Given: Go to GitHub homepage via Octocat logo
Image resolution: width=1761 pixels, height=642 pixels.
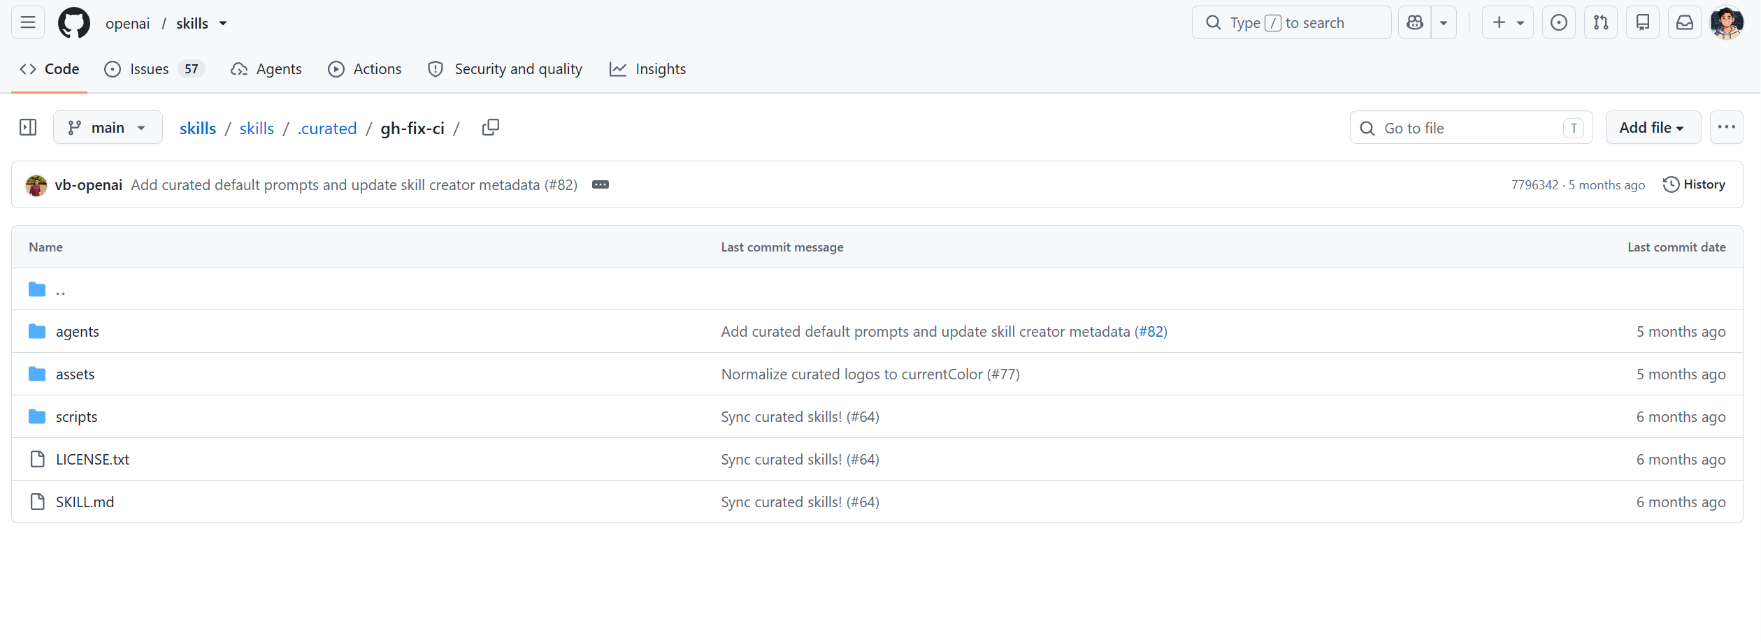Looking at the screenshot, I should 74,23.
